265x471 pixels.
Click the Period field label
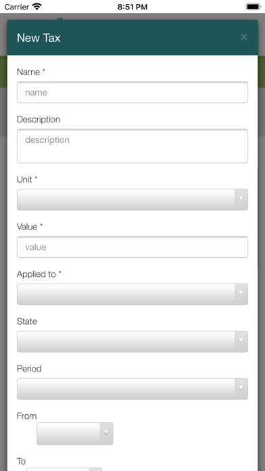click(29, 369)
